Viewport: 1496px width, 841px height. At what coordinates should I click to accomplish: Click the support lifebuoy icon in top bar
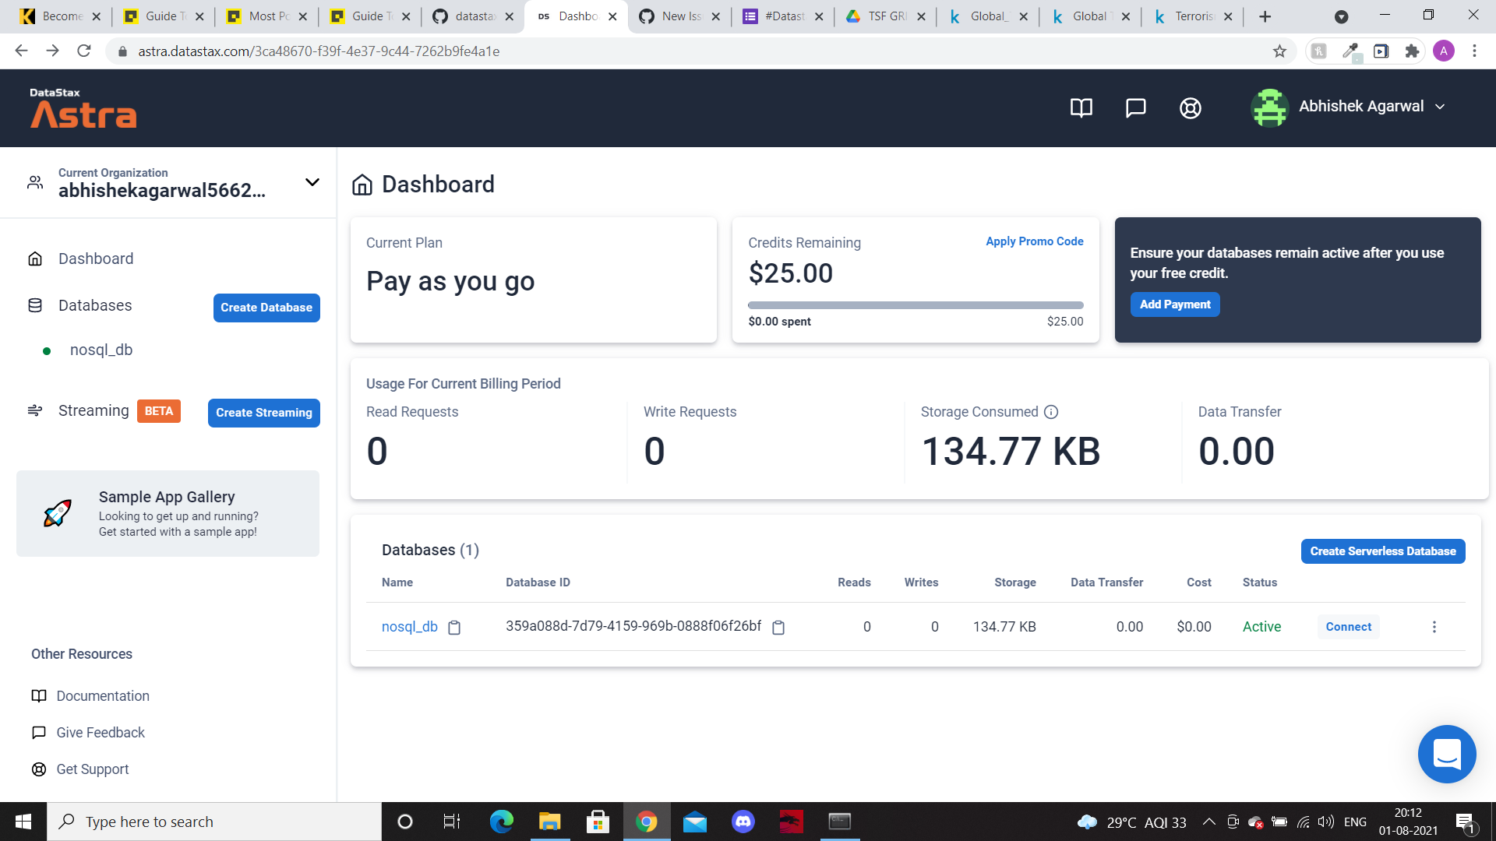click(1190, 107)
